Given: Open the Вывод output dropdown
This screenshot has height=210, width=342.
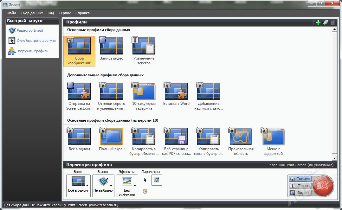Looking at the screenshot, I should tap(111, 186).
